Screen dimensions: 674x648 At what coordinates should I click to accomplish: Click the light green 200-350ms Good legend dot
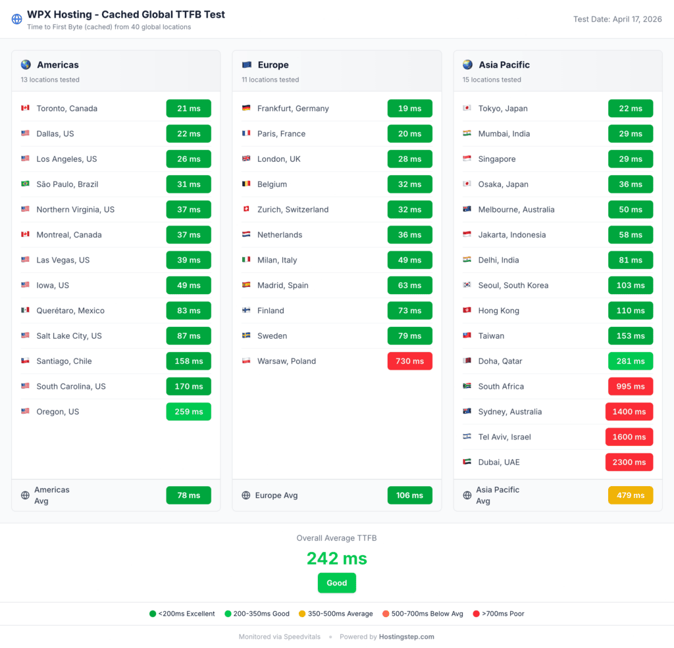228,614
